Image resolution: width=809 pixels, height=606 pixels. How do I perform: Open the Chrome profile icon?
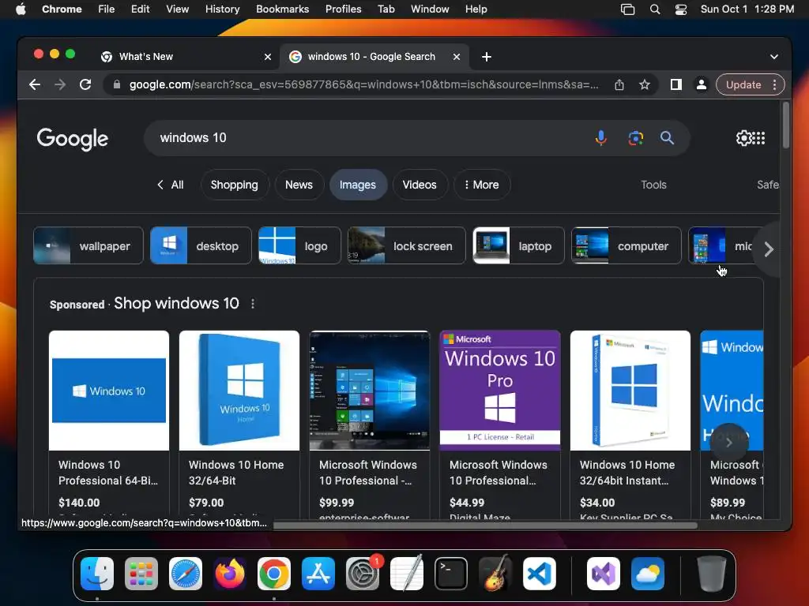[x=702, y=84]
